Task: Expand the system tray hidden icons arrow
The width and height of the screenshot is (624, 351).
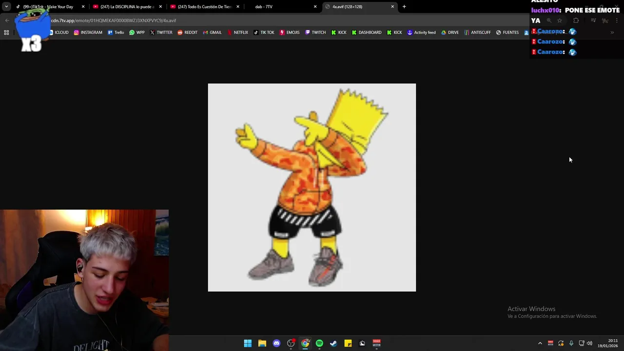Action: [540, 343]
